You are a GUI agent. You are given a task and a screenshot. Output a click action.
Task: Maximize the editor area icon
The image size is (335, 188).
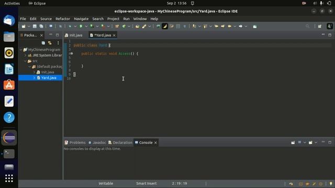(x=330, y=35)
